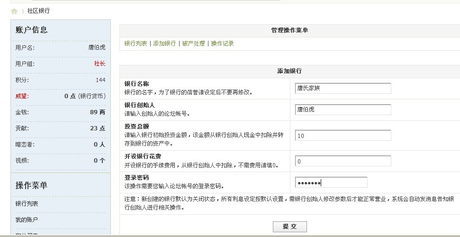Submit the form with 提交 button

pos(290,227)
